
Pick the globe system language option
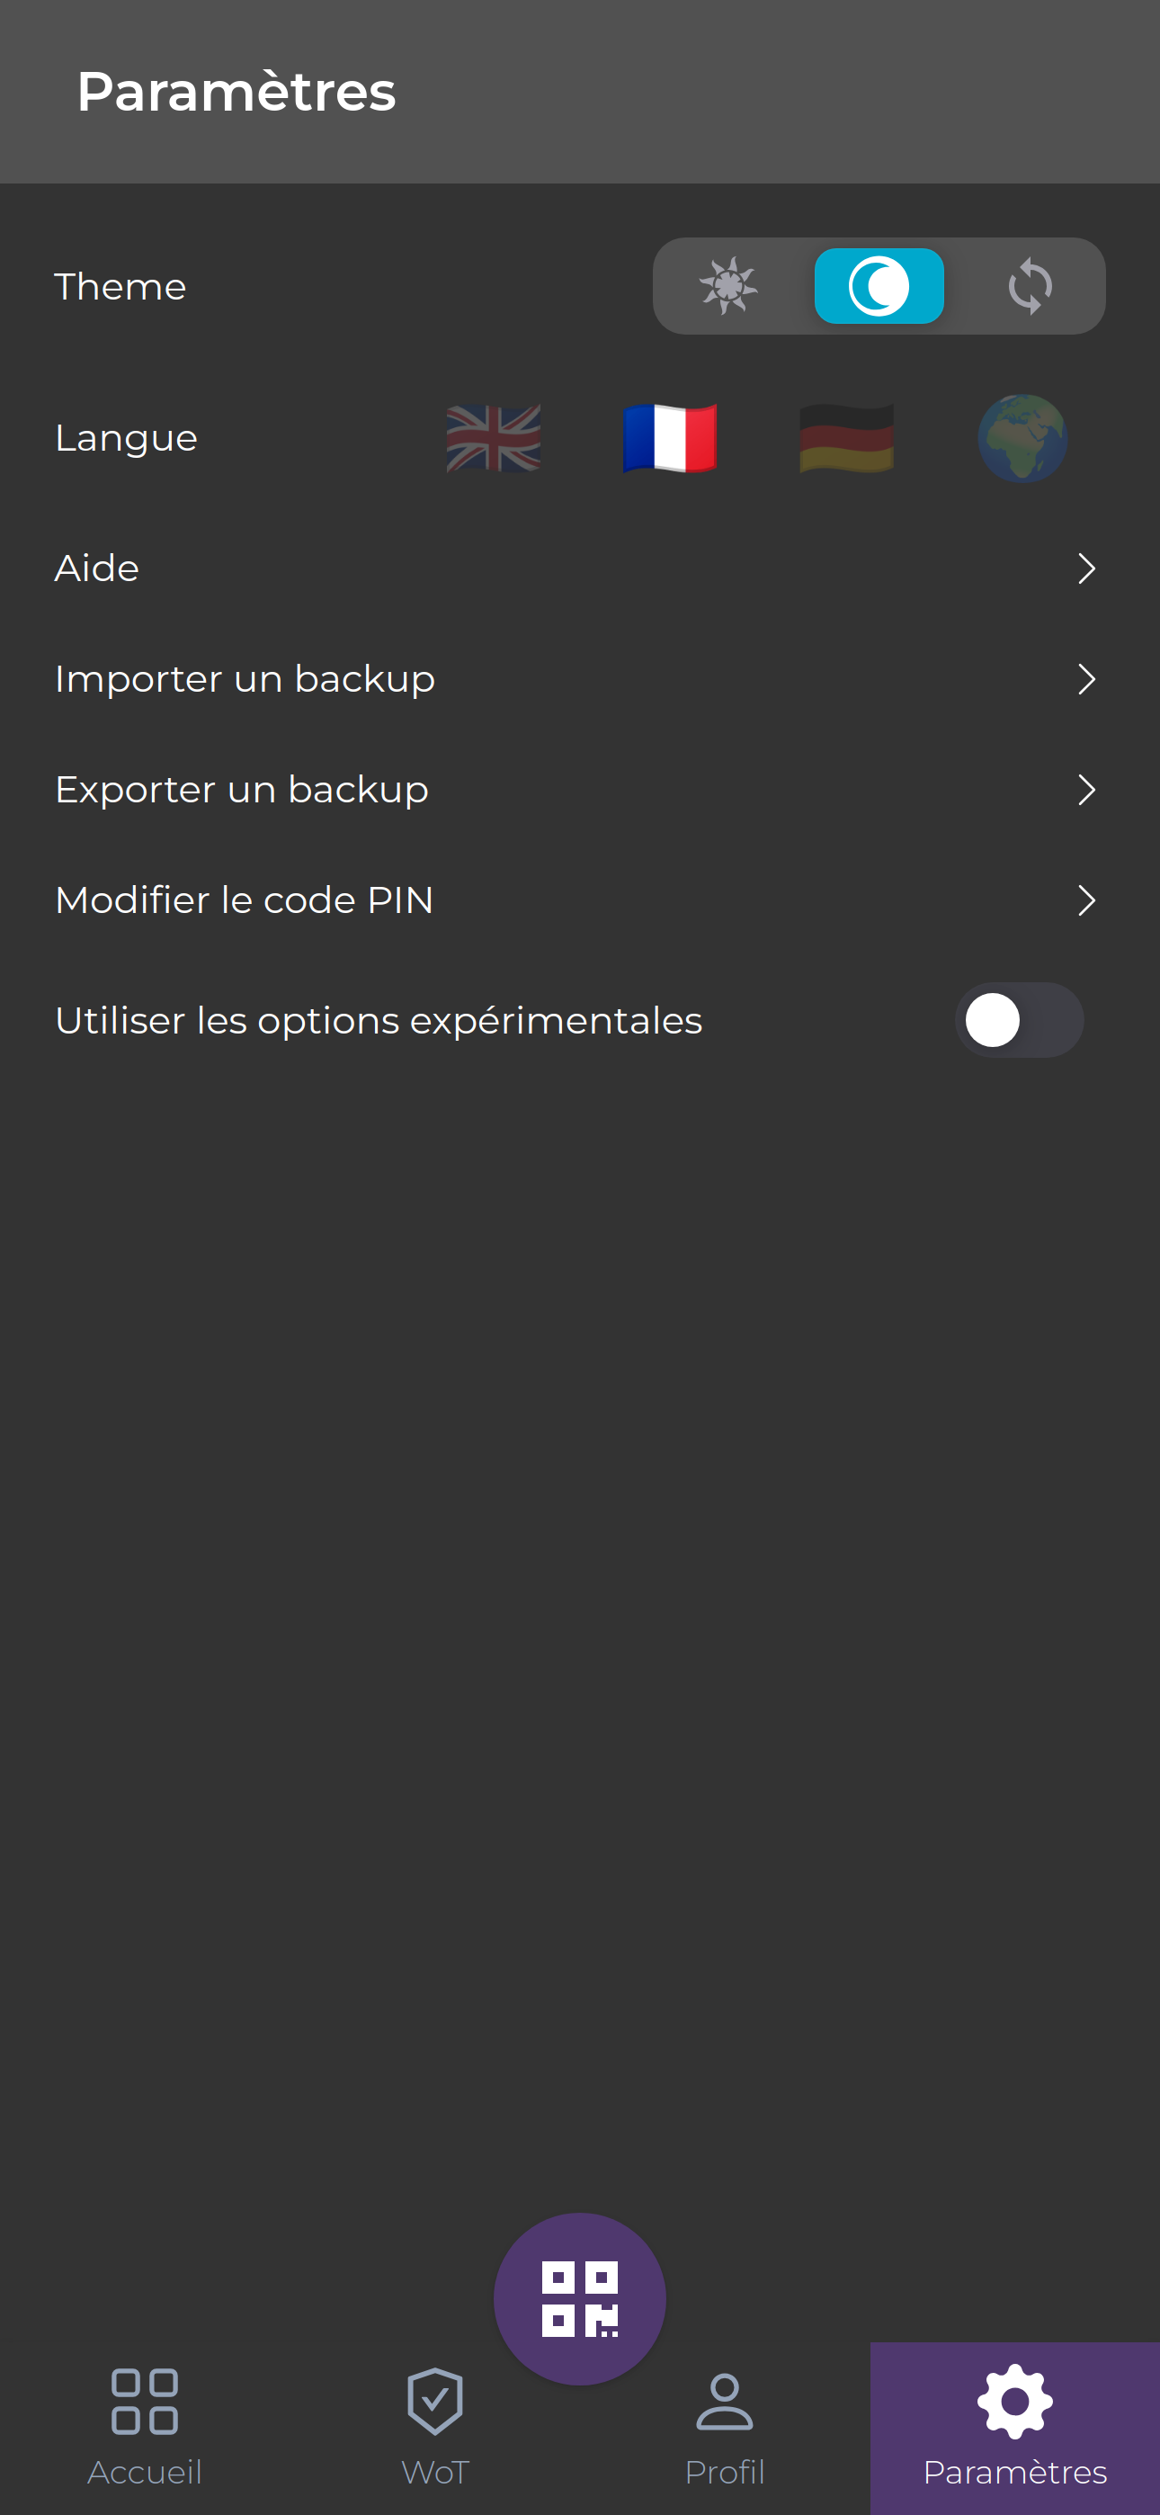coord(1022,438)
